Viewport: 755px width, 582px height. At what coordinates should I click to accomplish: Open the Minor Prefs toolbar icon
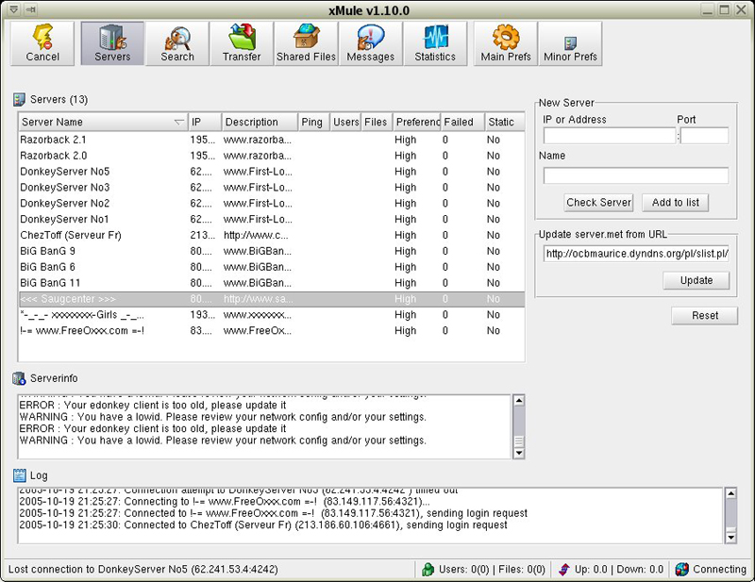click(570, 43)
